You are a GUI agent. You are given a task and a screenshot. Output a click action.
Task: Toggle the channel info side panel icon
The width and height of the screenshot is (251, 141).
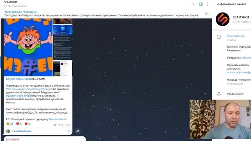pos(200,4)
